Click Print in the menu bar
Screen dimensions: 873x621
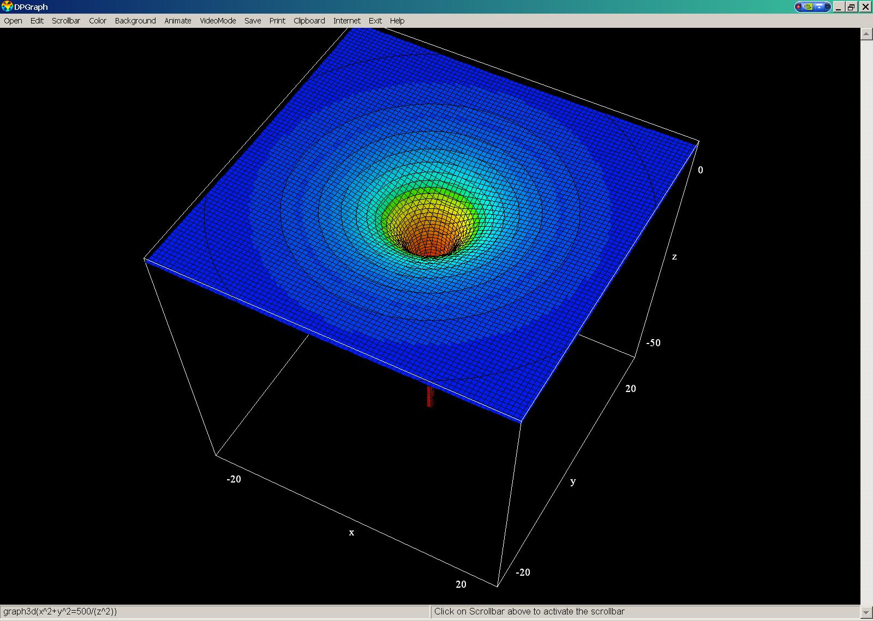277,21
